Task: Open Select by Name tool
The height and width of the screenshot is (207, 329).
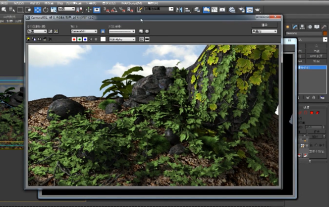Action: pos(12,10)
